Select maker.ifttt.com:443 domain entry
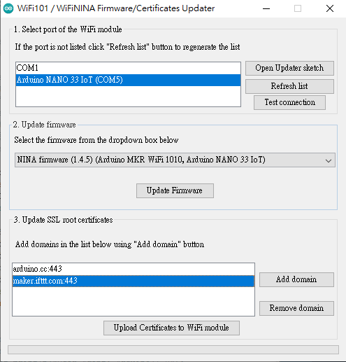The image size is (346, 362). (x=134, y=281)
